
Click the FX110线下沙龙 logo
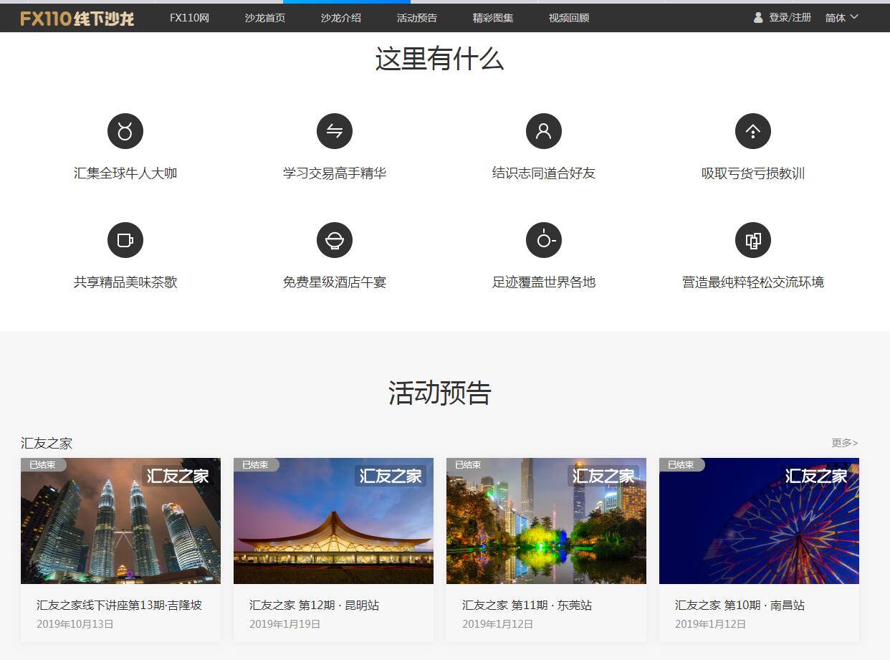coord(77,18)
